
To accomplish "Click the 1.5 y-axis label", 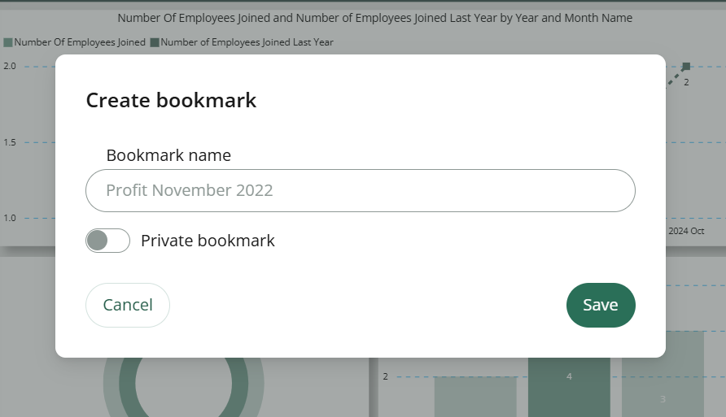I will pos(10,142).
